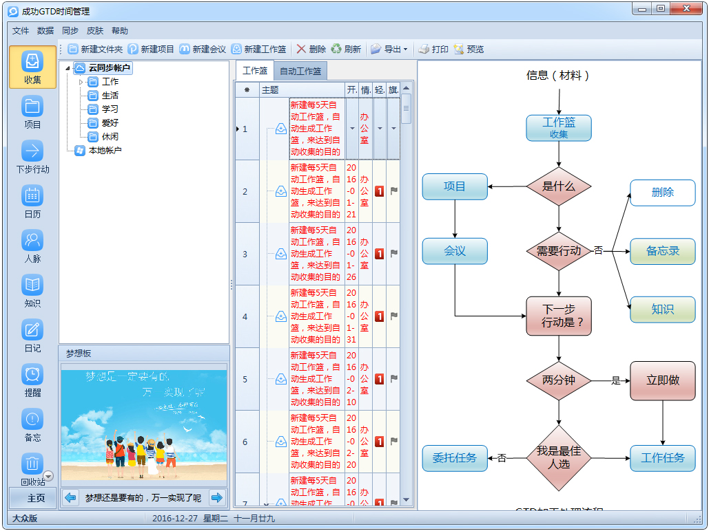Screen dimensions: 709x531
Task: Click the flag icon in row 4
Action: pyautogui.click(x=393, y=316)
